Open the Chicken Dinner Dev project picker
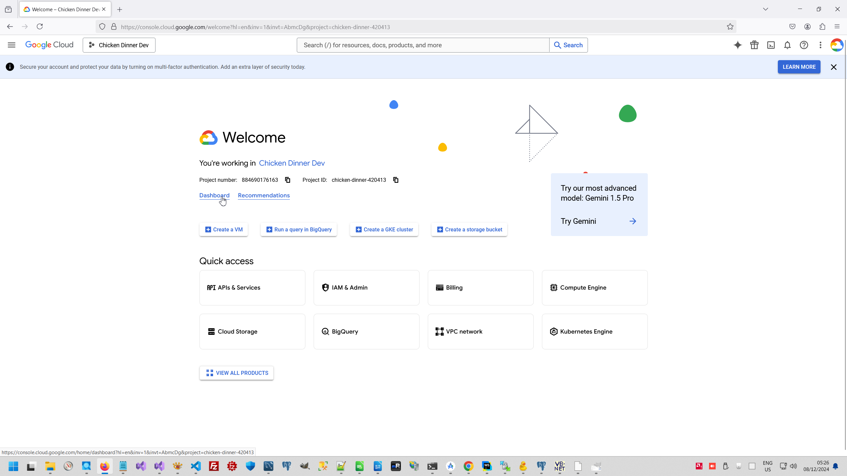This screenshot has height=476, width=847. click(119, 45)
